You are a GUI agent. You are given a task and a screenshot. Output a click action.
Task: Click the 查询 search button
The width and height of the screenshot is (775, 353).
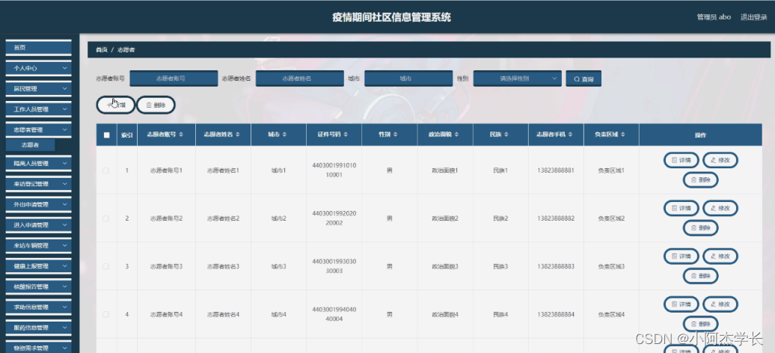coord(583,79)
